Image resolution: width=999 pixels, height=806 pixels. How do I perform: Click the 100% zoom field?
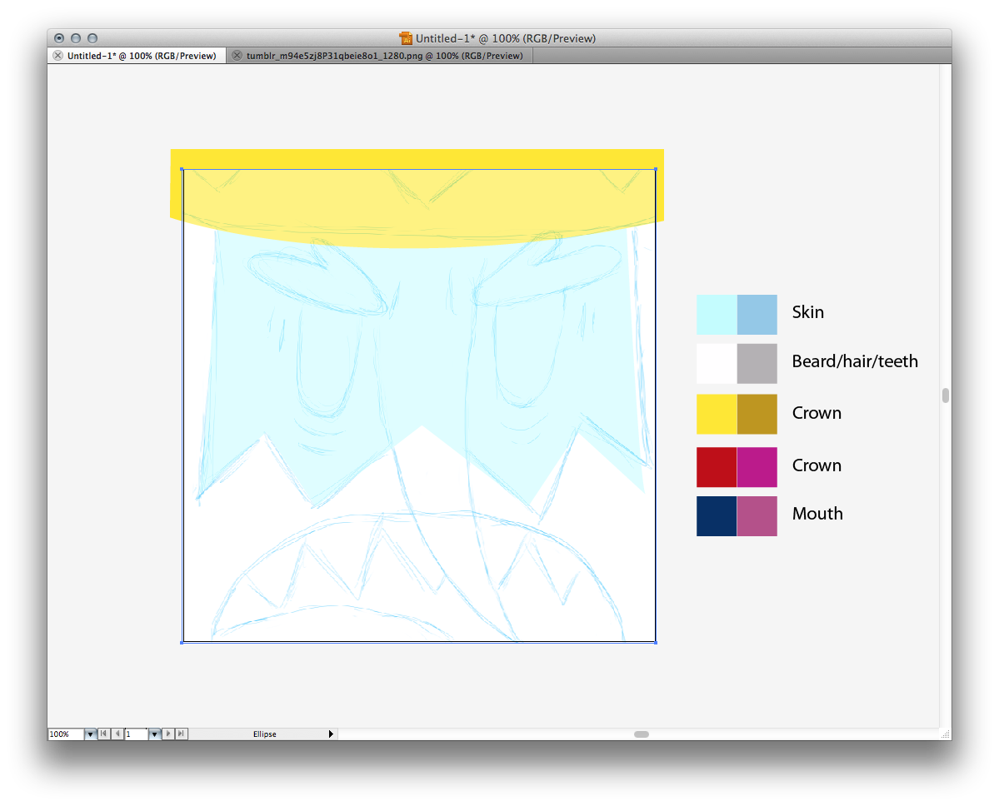pyautogui.click(x=65, y=734)
